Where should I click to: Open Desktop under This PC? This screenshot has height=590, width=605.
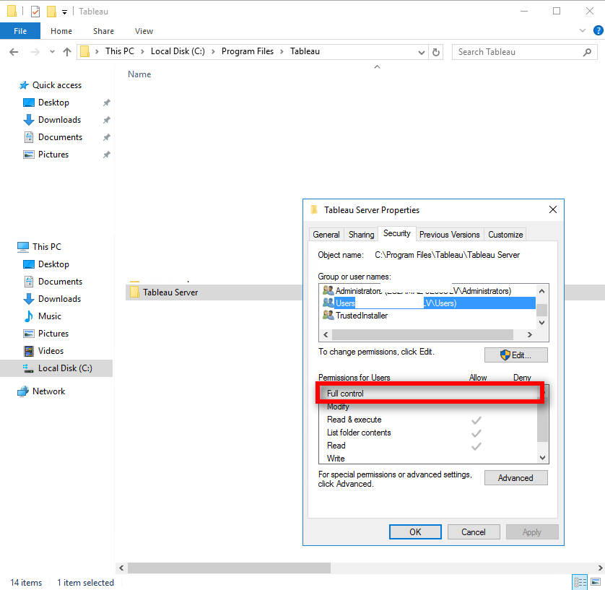click(x=53, y=264)
